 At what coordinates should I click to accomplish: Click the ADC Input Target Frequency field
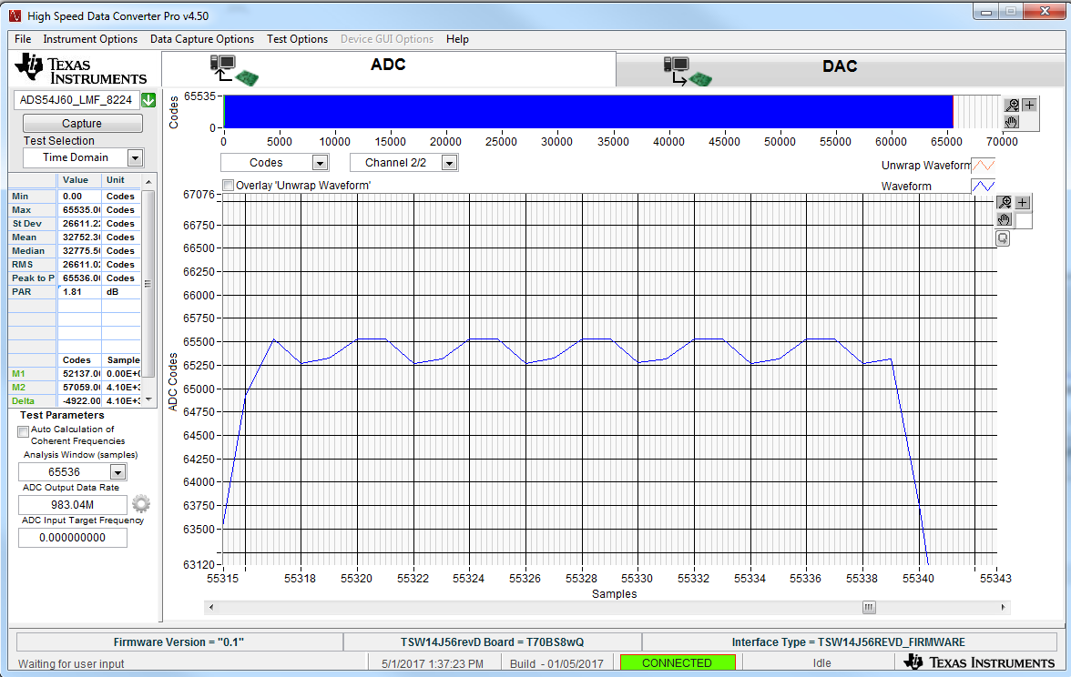73,537
